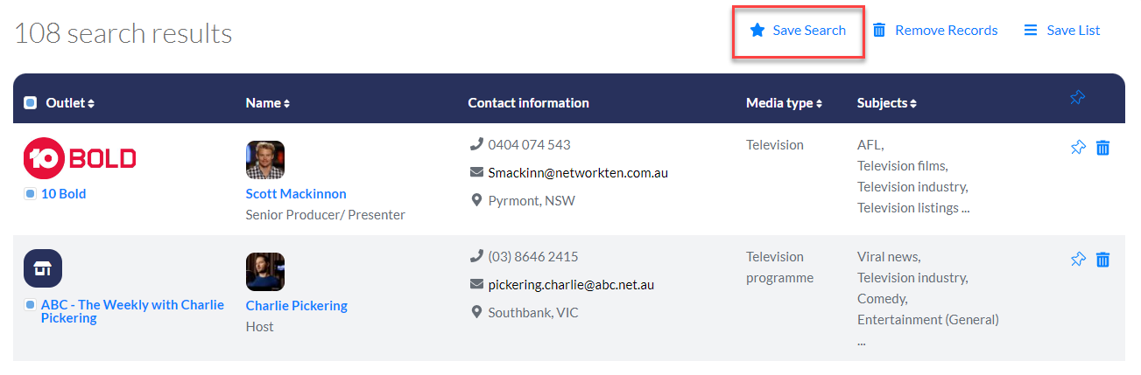The width and height of the screenshot is (1141, 375).
Task: Toggle the 10 Bold row checkbox
Action: [31, 194]
